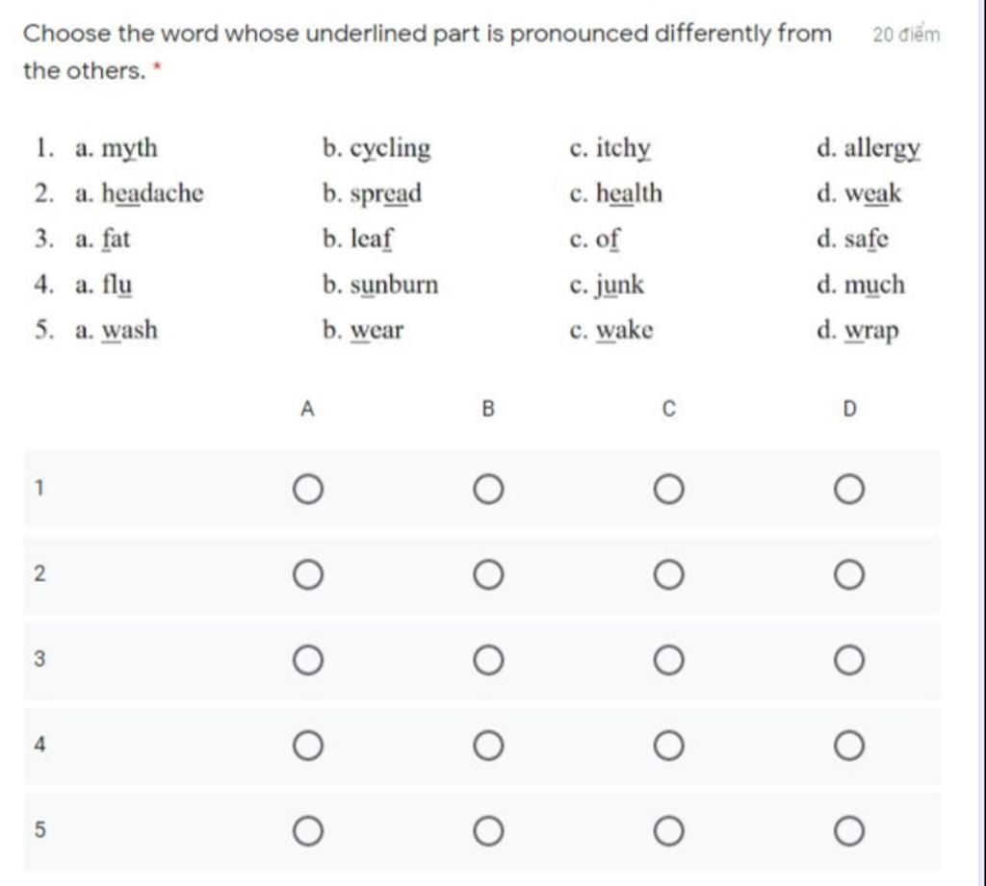Pick radio button C for question 3

click(x=669, y=661)
